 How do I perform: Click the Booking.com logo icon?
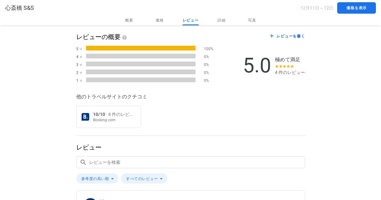click(x=85, y=117)
